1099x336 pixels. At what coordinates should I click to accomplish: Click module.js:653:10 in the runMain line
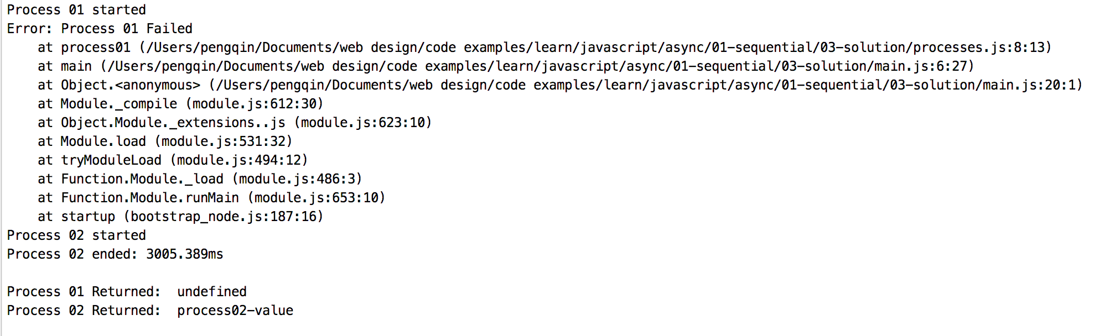[x=317, y=198]
